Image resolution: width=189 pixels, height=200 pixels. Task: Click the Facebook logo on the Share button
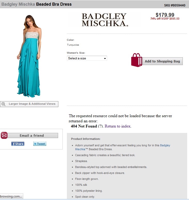tap(13, 144)
